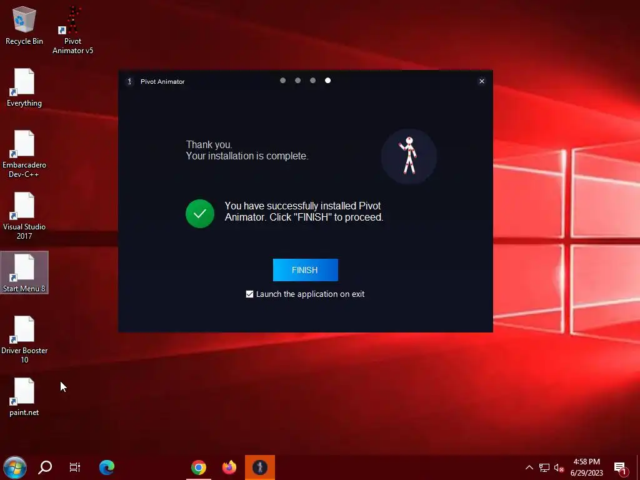Select the Everything desktop shortcut
640x480 pixels.
pyautogui.click(x=24, y=87)
